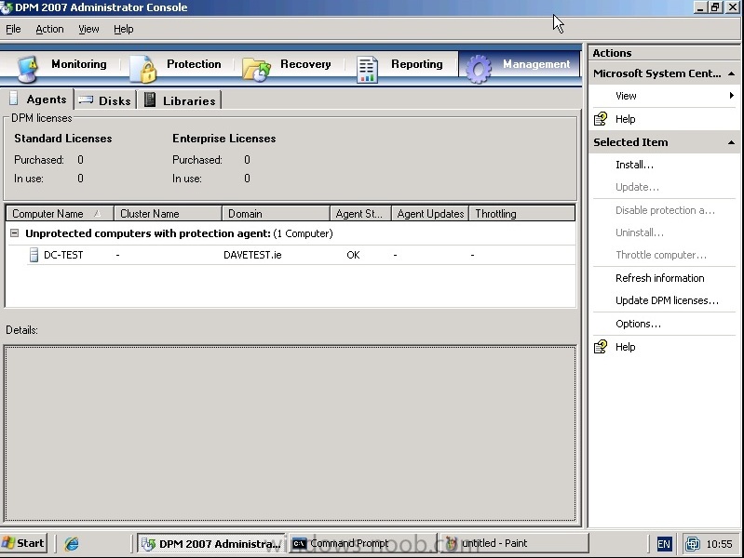Click the Disks tab drive icon
This screenshot has height=558, width=744.
point(86,100)
